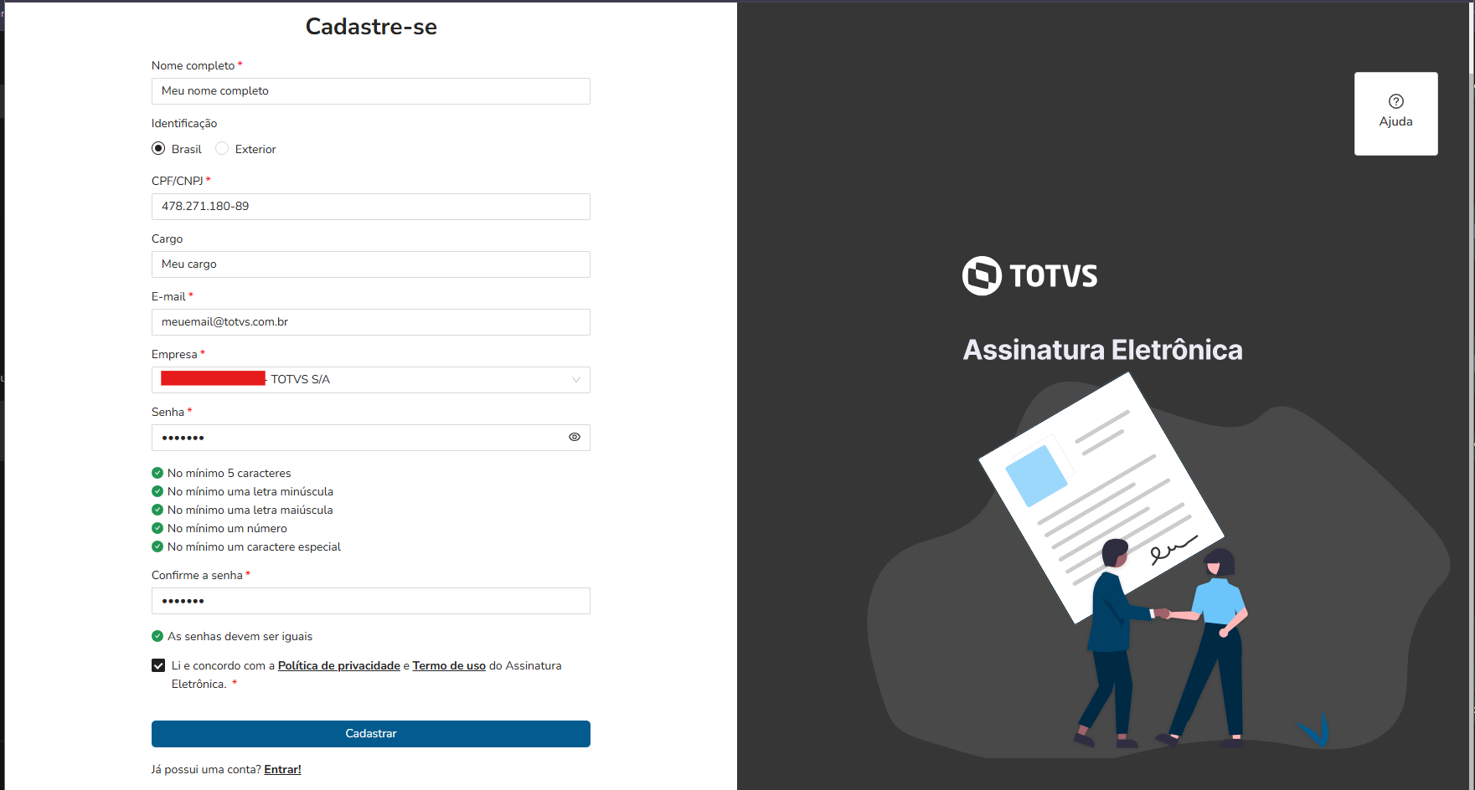Click the TOTVS logo icon
Screen dimensions: 1475x790
coord(982,275)
